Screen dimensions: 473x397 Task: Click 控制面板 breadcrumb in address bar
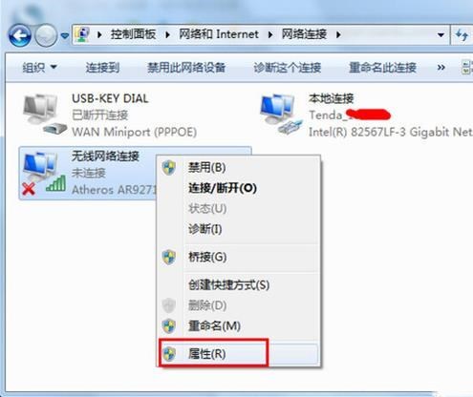pos(133,34)
